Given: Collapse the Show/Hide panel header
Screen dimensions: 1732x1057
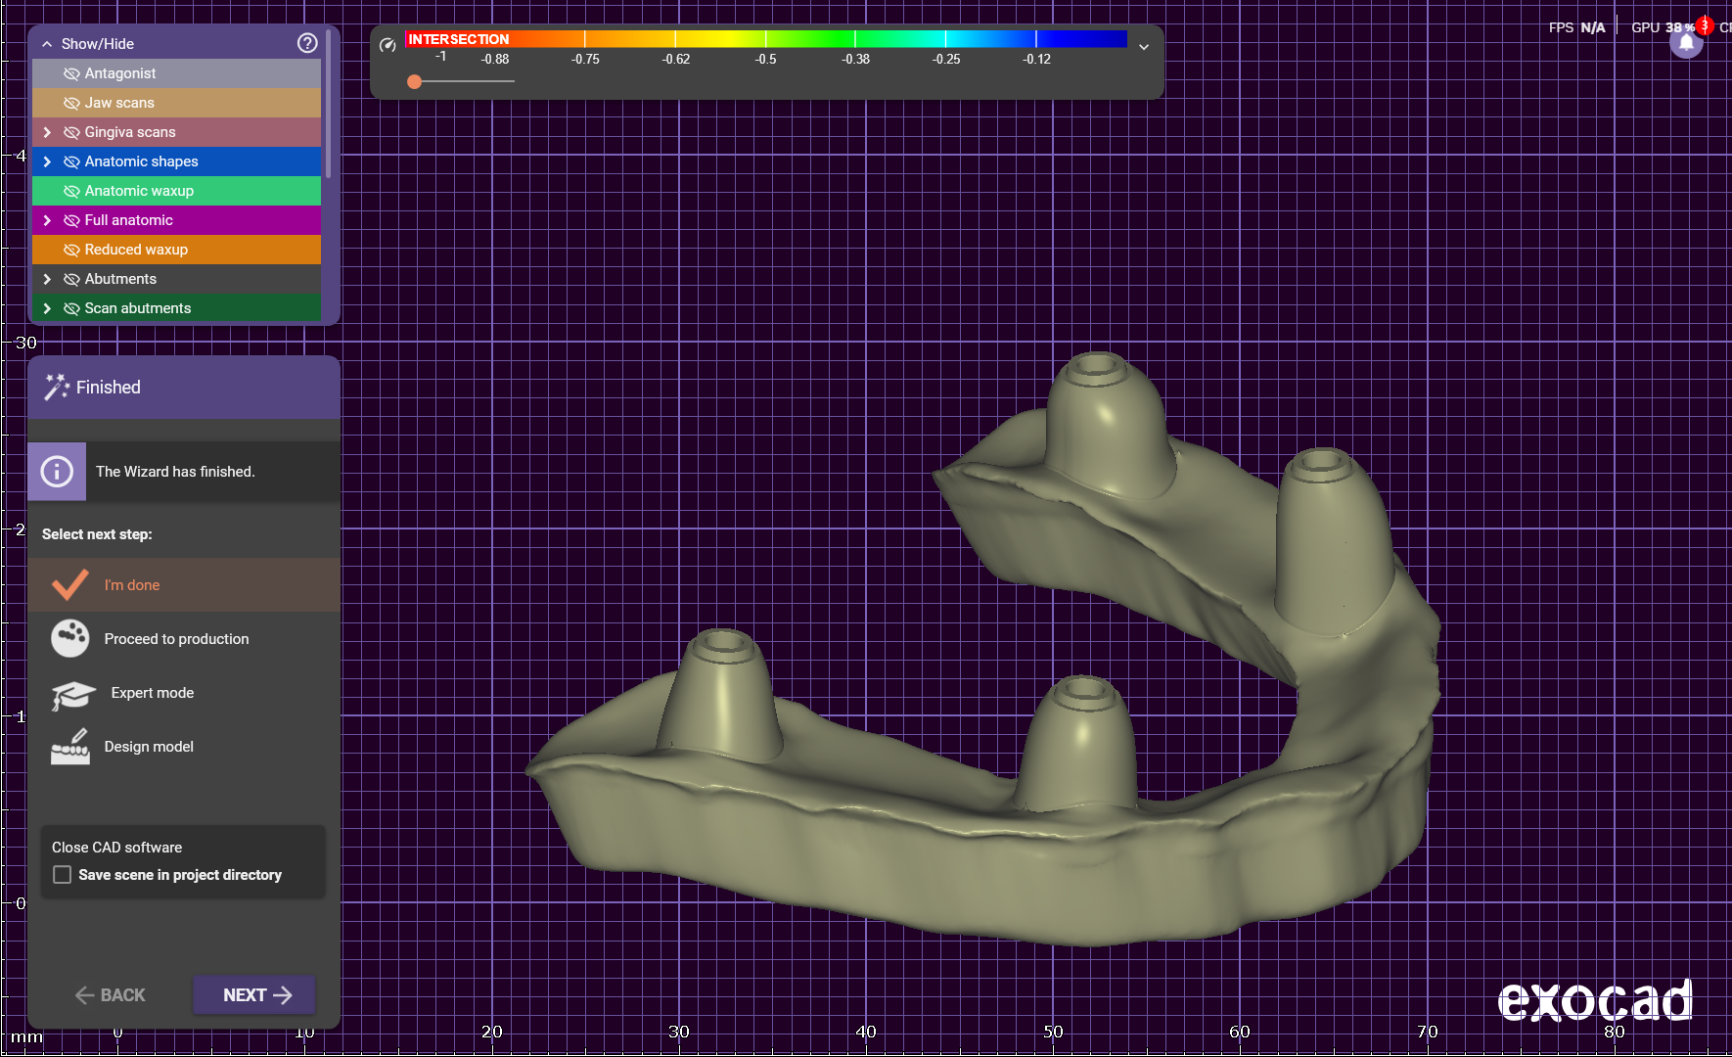Looking at the screenshot, I should pos(47,44).
